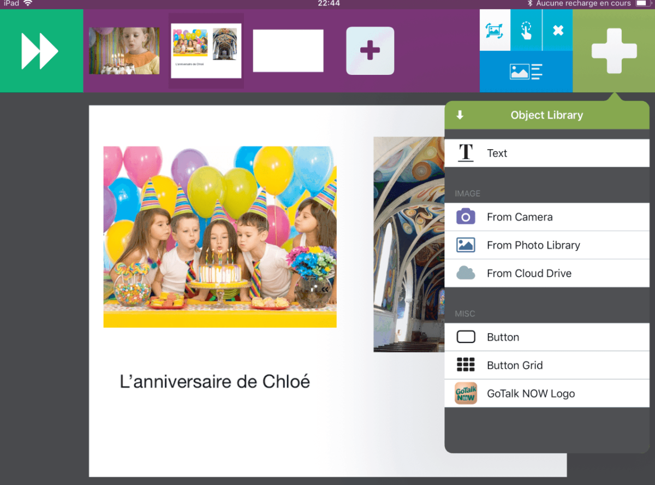Insert a Button Grid object
Viewport: 655px width, 485px height.
click(x=546, y=365)
